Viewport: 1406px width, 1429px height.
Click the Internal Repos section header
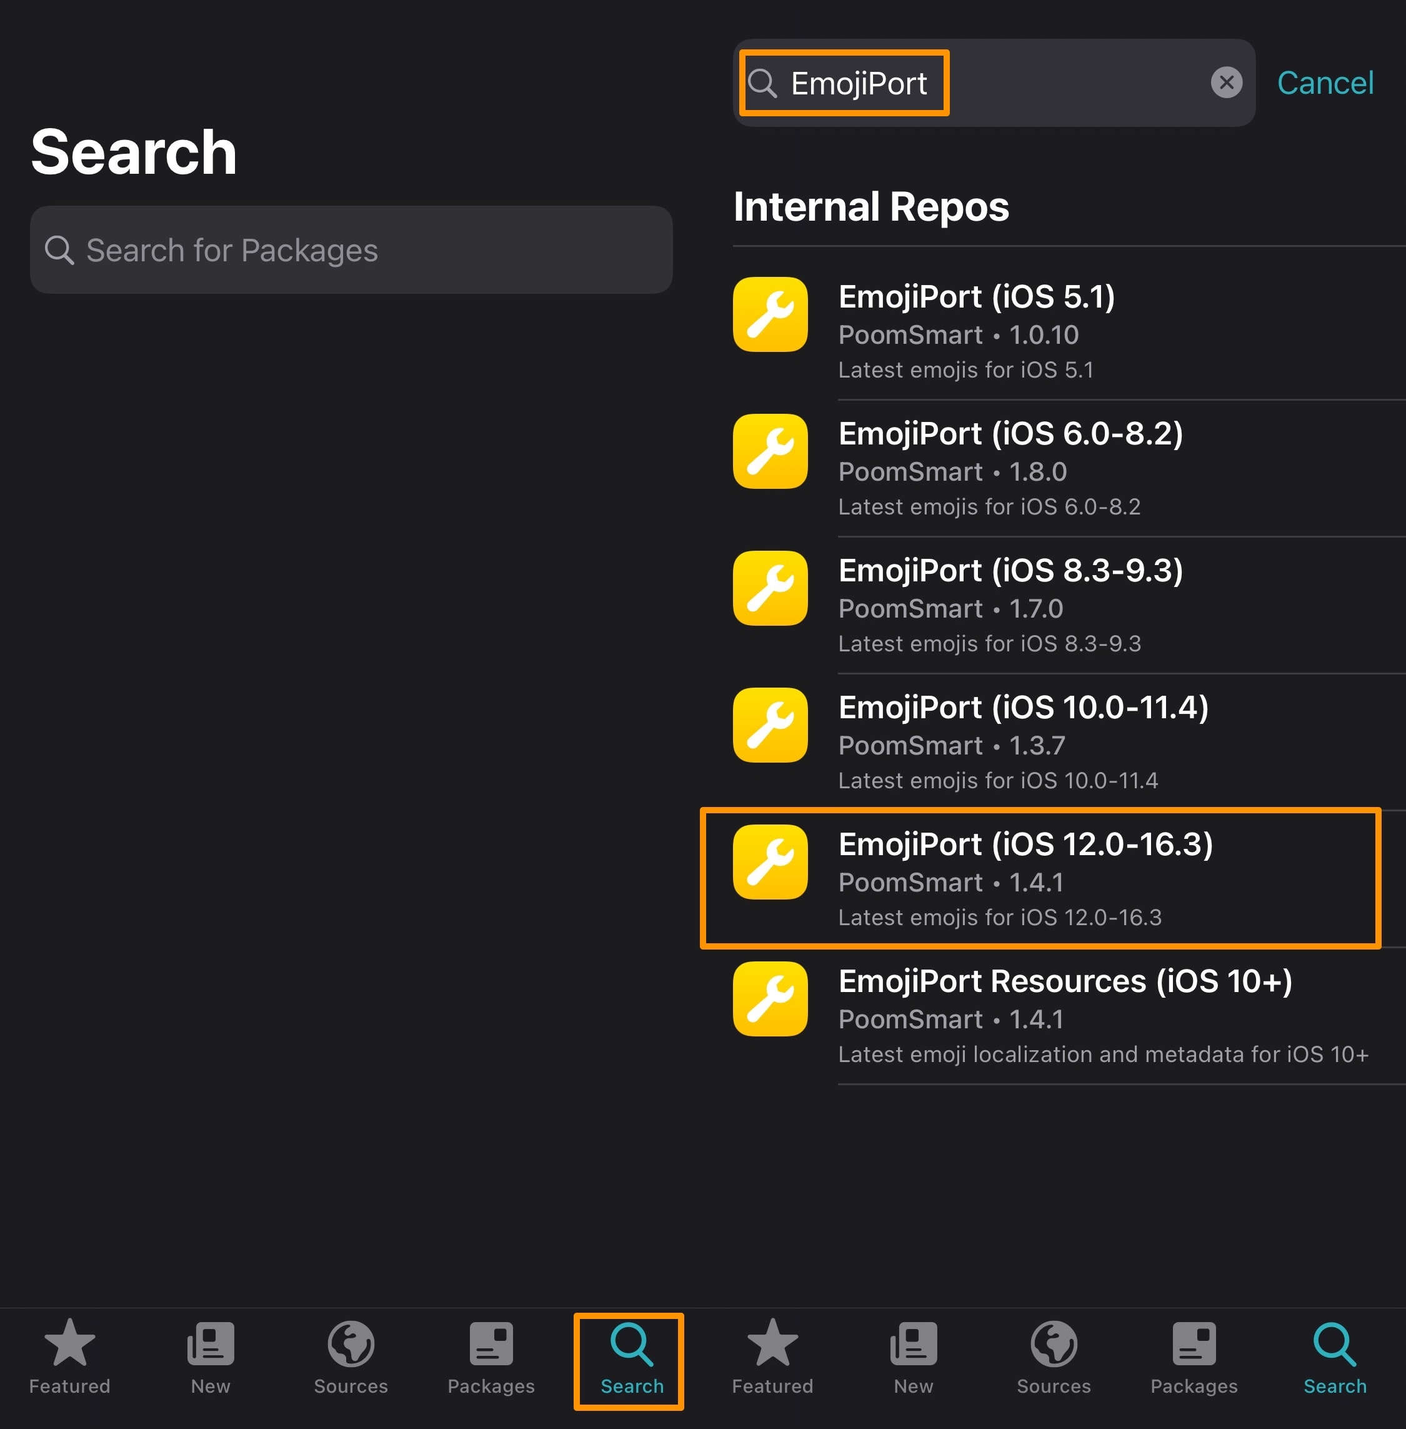click(870, 206)
